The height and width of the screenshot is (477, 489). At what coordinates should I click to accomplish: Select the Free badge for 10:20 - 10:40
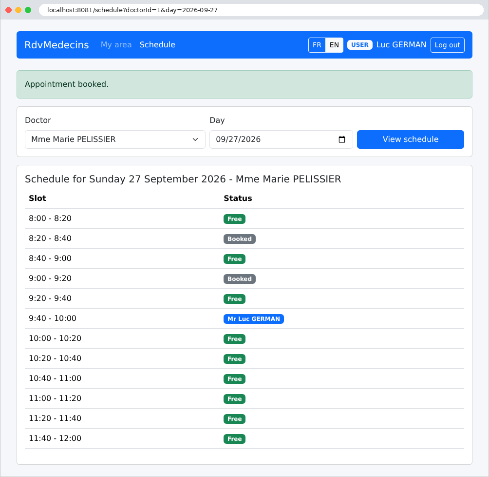tap(235, 359)
